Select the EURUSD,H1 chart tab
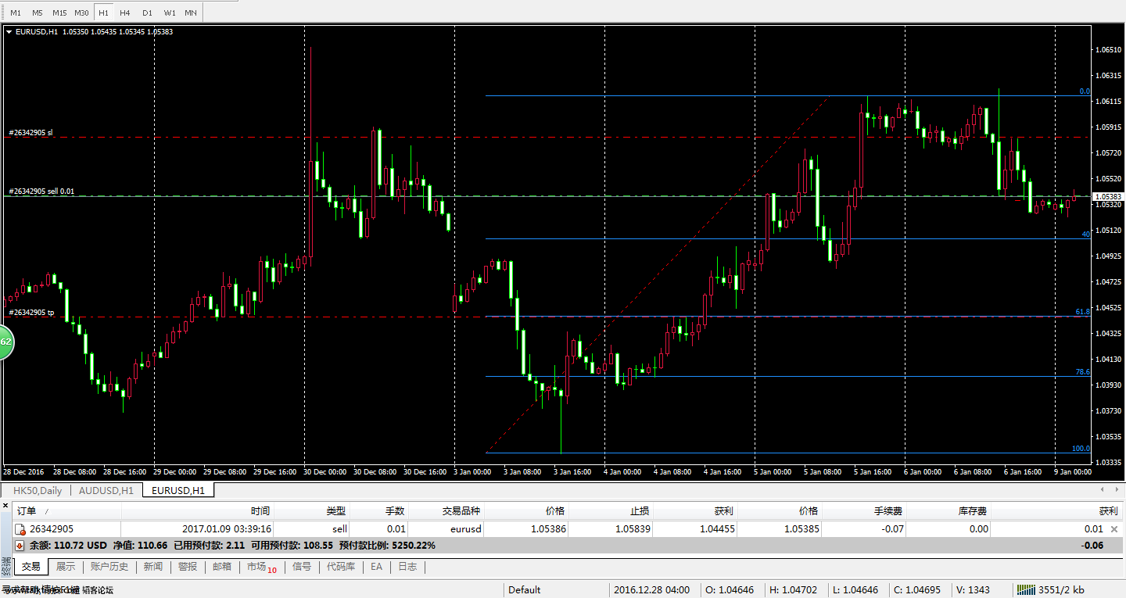Screen dimensions: 1126x598 click(178, 490)
